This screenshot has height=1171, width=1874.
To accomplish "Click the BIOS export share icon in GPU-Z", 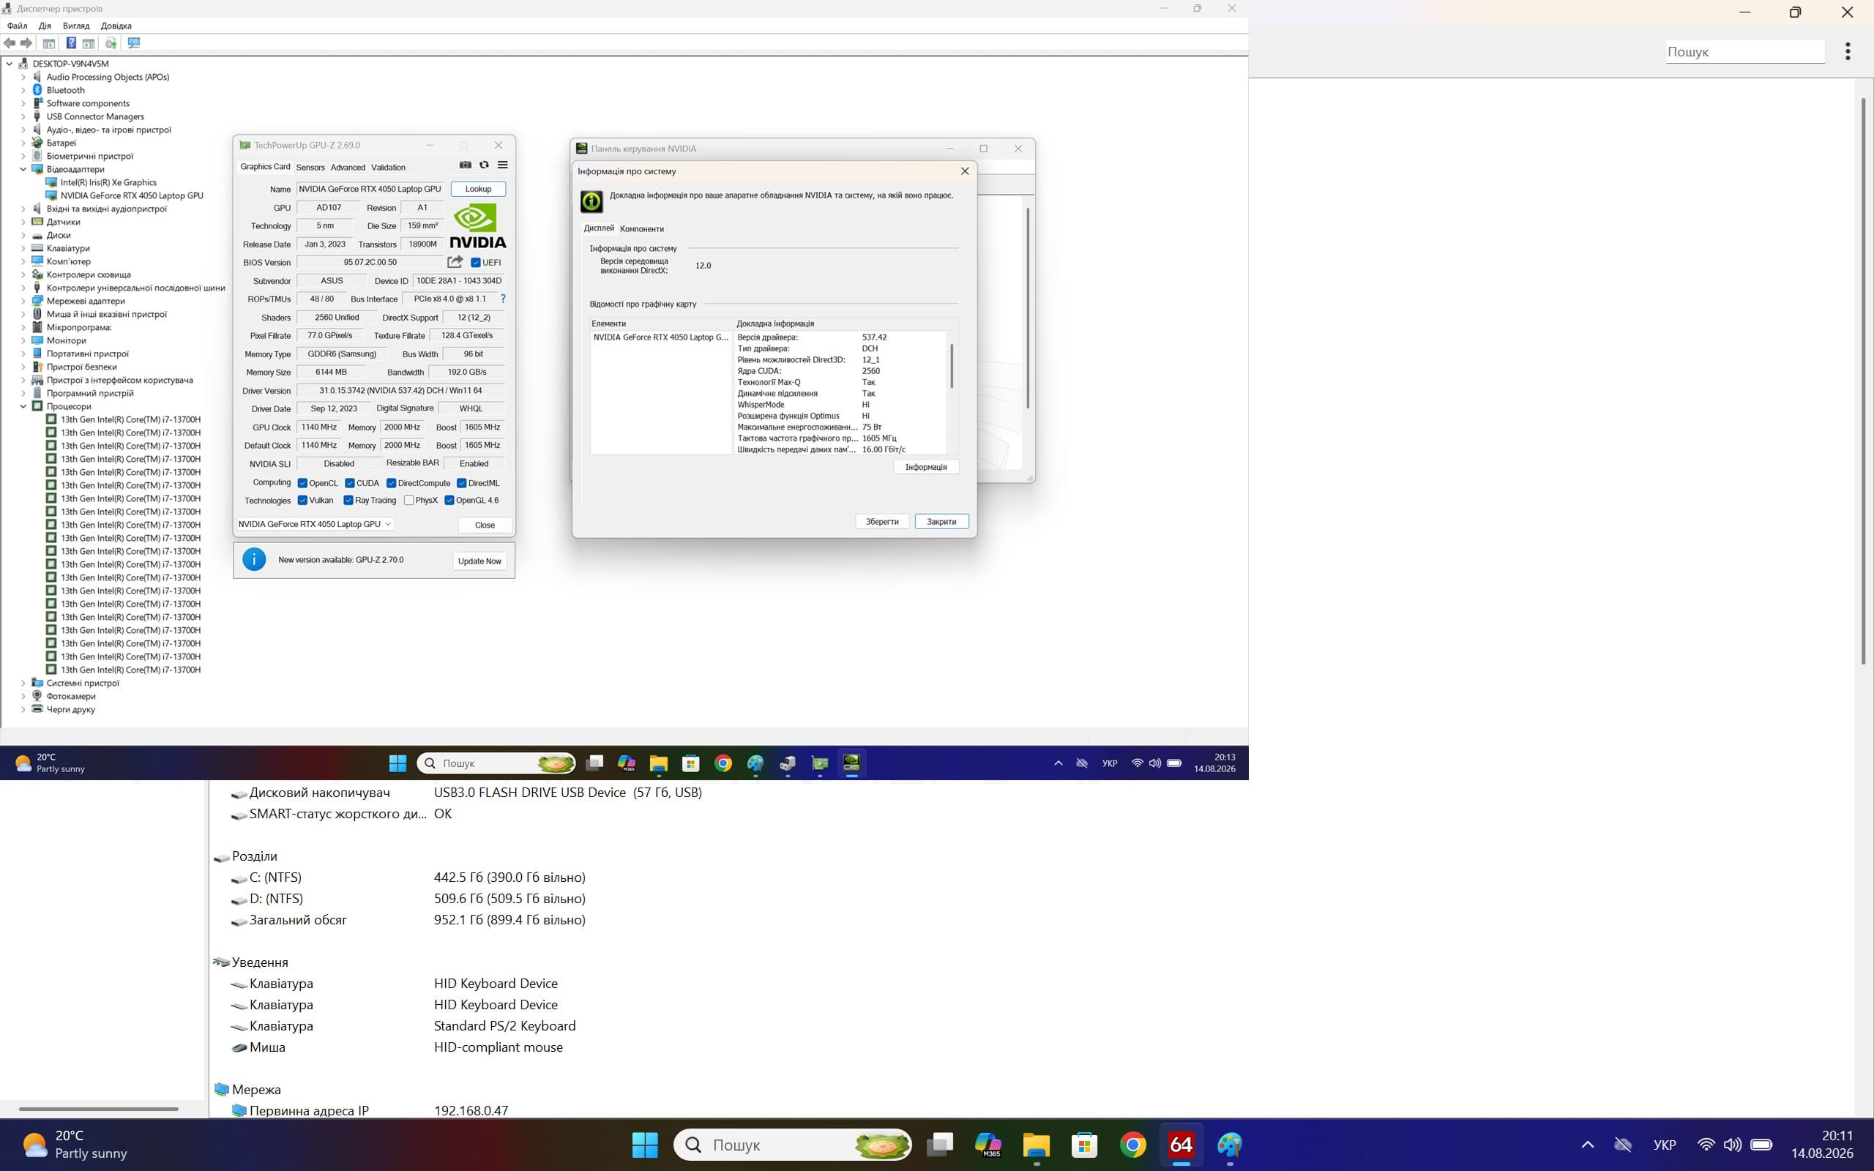I will 455,262.
